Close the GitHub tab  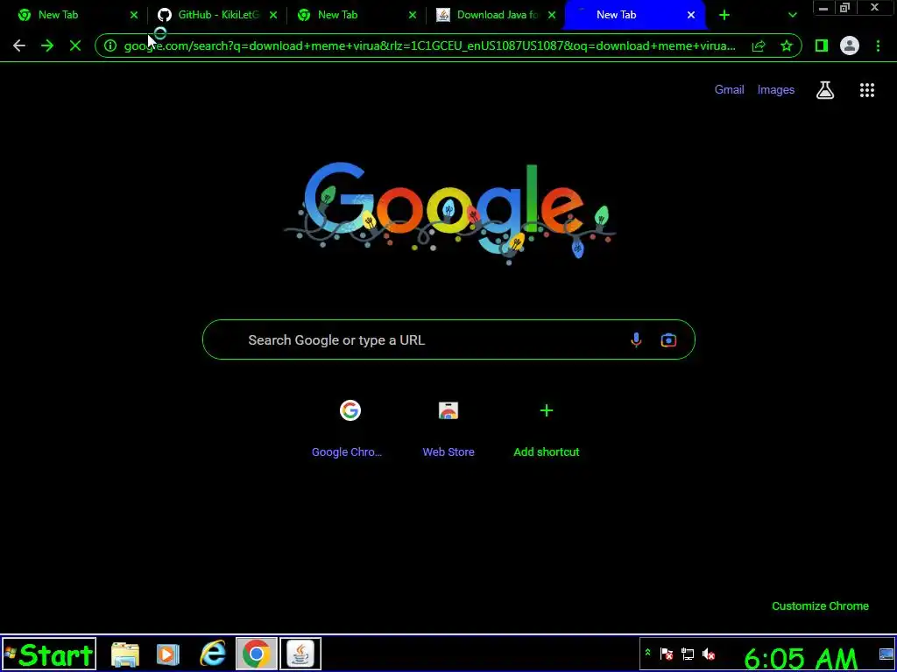(x=273, y=15)
